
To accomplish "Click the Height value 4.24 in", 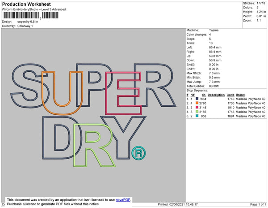I will pyautogui.click(x=261, y=12).
